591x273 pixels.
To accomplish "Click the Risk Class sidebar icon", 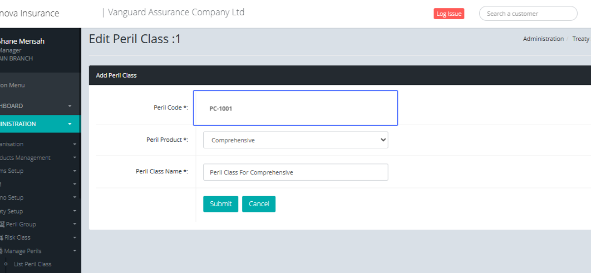I will tap(1, 238).
